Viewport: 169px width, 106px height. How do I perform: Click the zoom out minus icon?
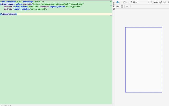[152, 2]
